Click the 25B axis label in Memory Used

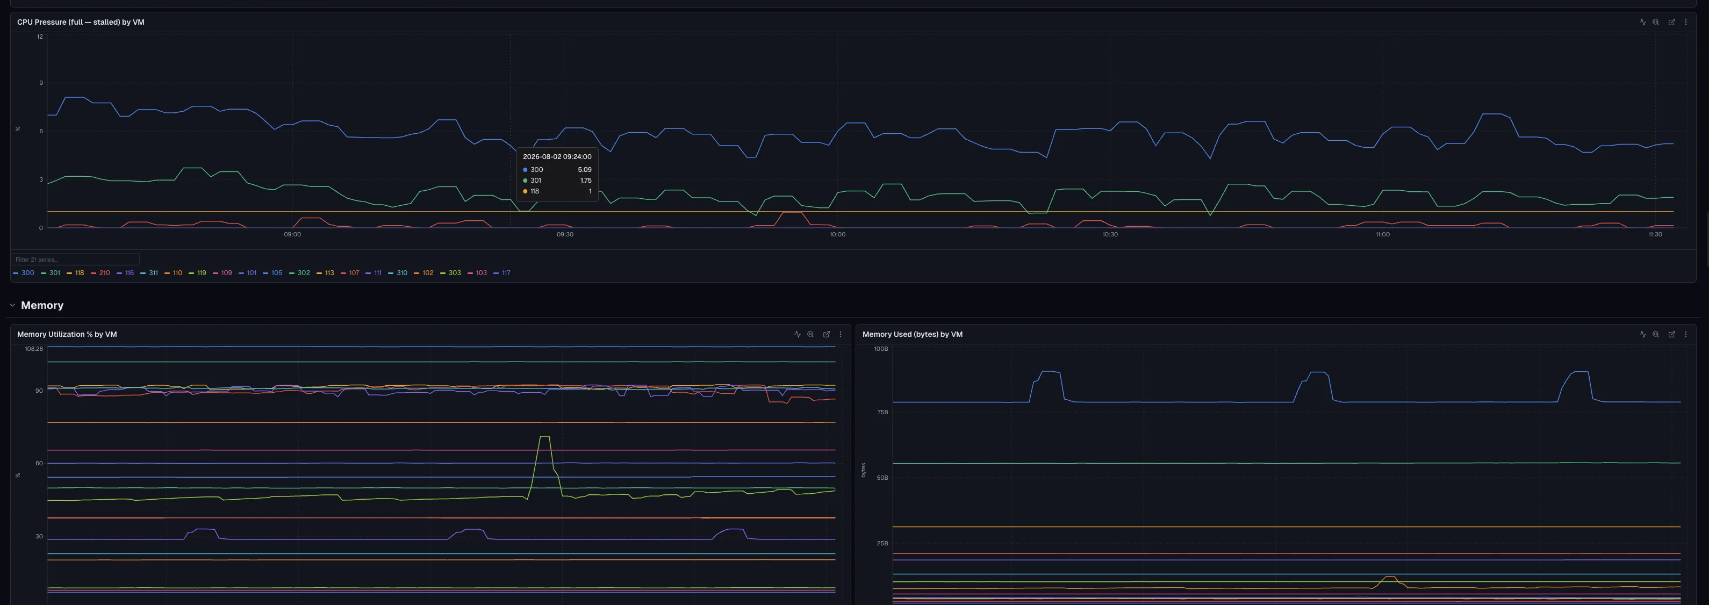point(882,543)
